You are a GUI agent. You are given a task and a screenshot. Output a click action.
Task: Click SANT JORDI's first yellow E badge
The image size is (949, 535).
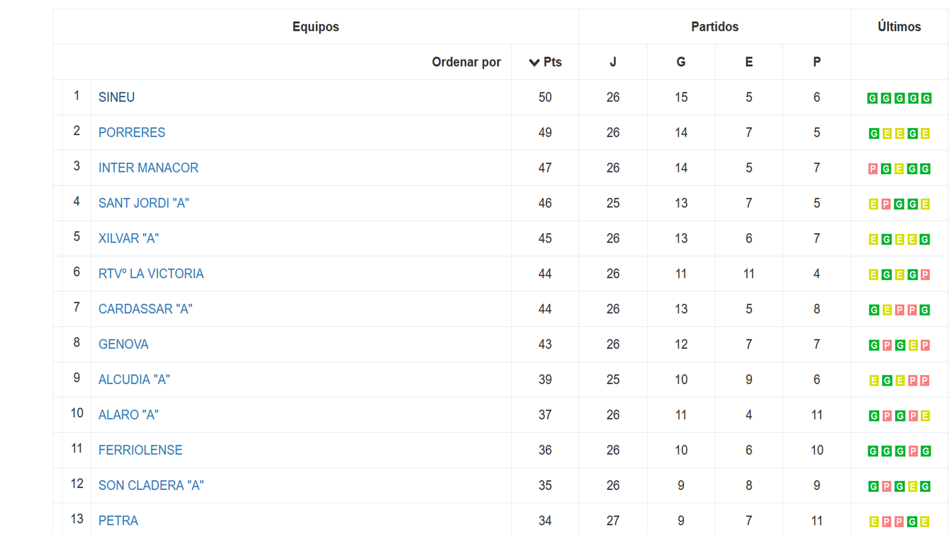(x=873, y=204)
